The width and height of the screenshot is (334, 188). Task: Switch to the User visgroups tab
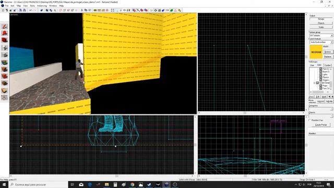click(312, 65)
